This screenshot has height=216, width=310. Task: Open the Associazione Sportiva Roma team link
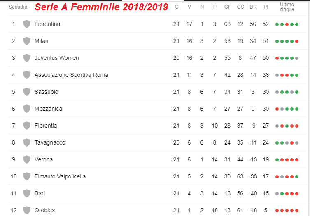(x=71, y=75)
